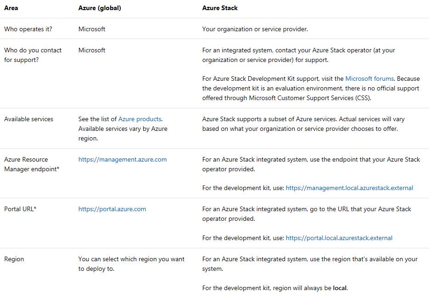Viewport: 432px width, 297px height.
Task: Click 'go to the URL that your' text
Action: [x=343, y=209]
